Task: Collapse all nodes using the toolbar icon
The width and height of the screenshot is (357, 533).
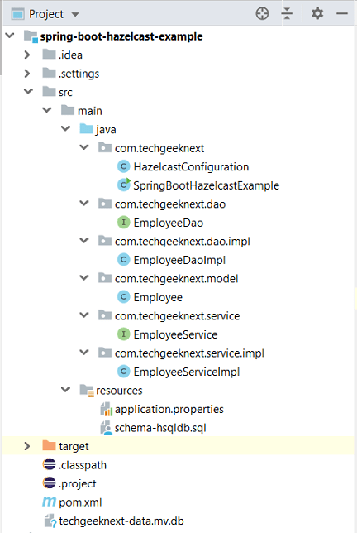Action: coord(287,14)
